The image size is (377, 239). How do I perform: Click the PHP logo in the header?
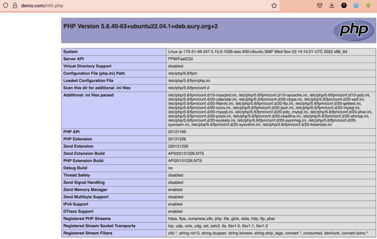point(353,30)
